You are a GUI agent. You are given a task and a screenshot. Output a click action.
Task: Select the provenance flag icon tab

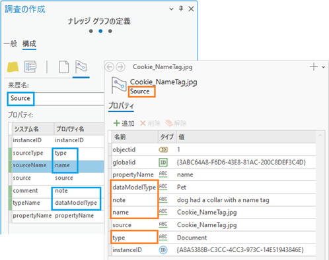81,66
